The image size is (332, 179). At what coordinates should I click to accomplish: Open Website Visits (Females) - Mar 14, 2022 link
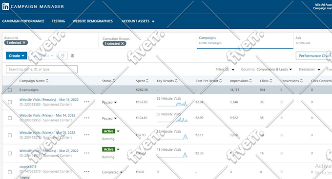click(x=49, y=100)
